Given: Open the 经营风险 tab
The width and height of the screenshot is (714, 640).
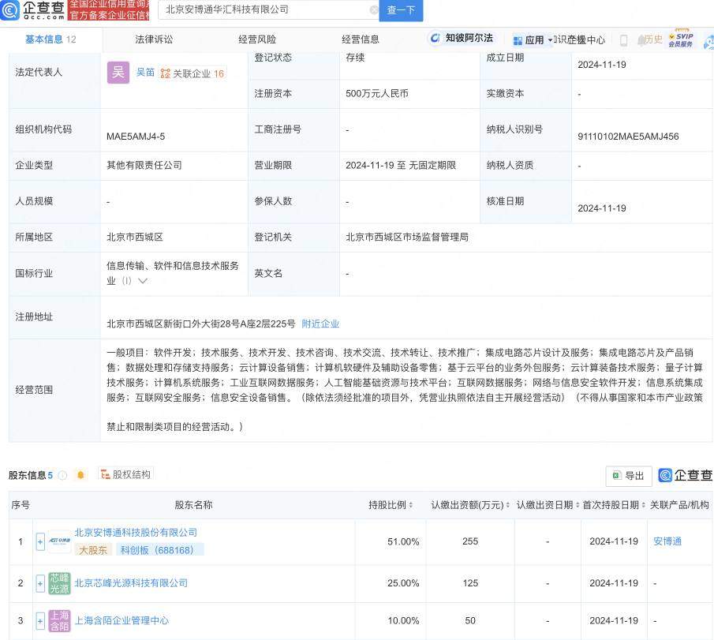Looking at the screenshot, I should [x=257, y=39].
